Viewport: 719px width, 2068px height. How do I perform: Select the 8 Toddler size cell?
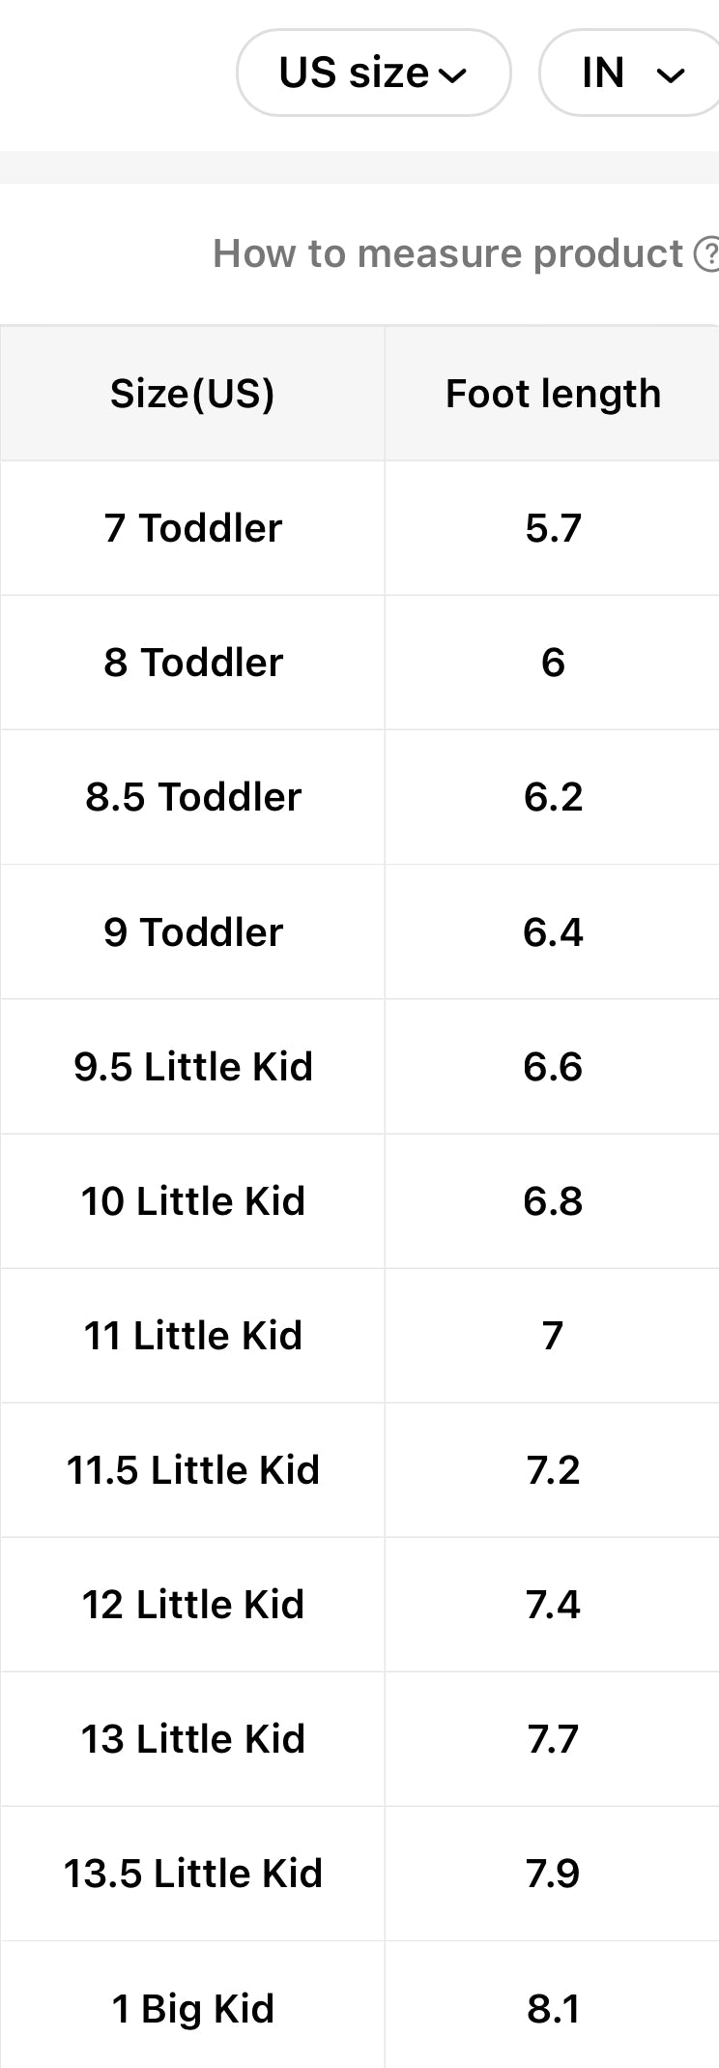[193, 663]
